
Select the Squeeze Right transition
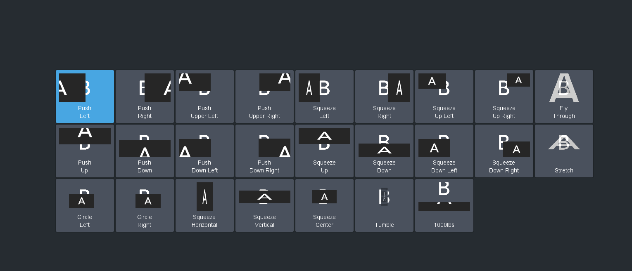point(384,97)
